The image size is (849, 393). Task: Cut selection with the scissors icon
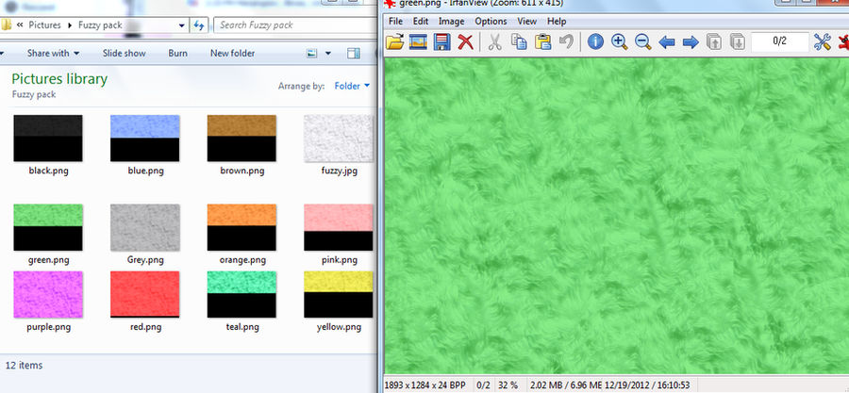click(x=494, y=42)
